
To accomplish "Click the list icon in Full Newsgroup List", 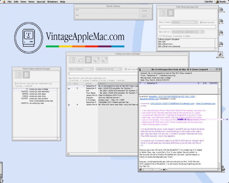I will point(171,13).
